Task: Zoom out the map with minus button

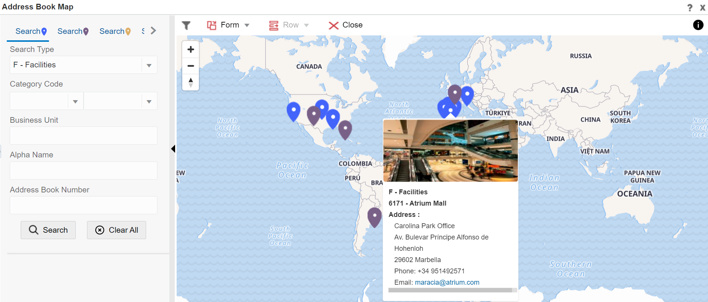Action: pos(191,66)
